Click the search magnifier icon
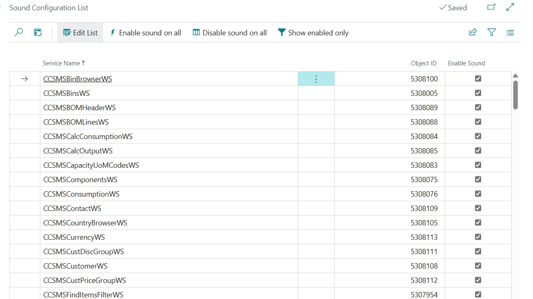Image resolution: width=533 pixels, height=299 pixels. pyautogui.click(x=19, y=32)
